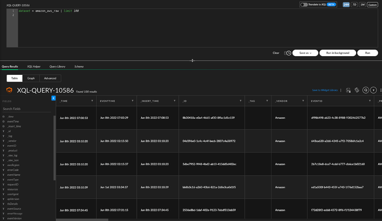The image size is (382, 221).
Task: Switch to the Graph view tab
Action: point(31,78)
